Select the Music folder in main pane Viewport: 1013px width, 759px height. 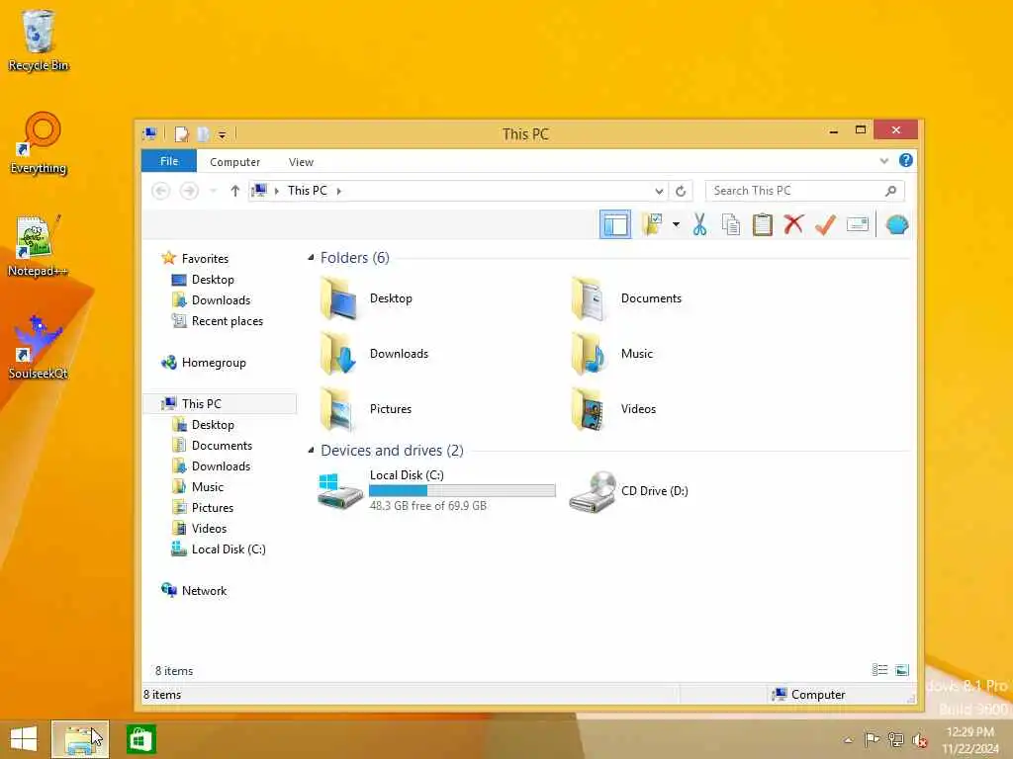click(x=612, y=354)
